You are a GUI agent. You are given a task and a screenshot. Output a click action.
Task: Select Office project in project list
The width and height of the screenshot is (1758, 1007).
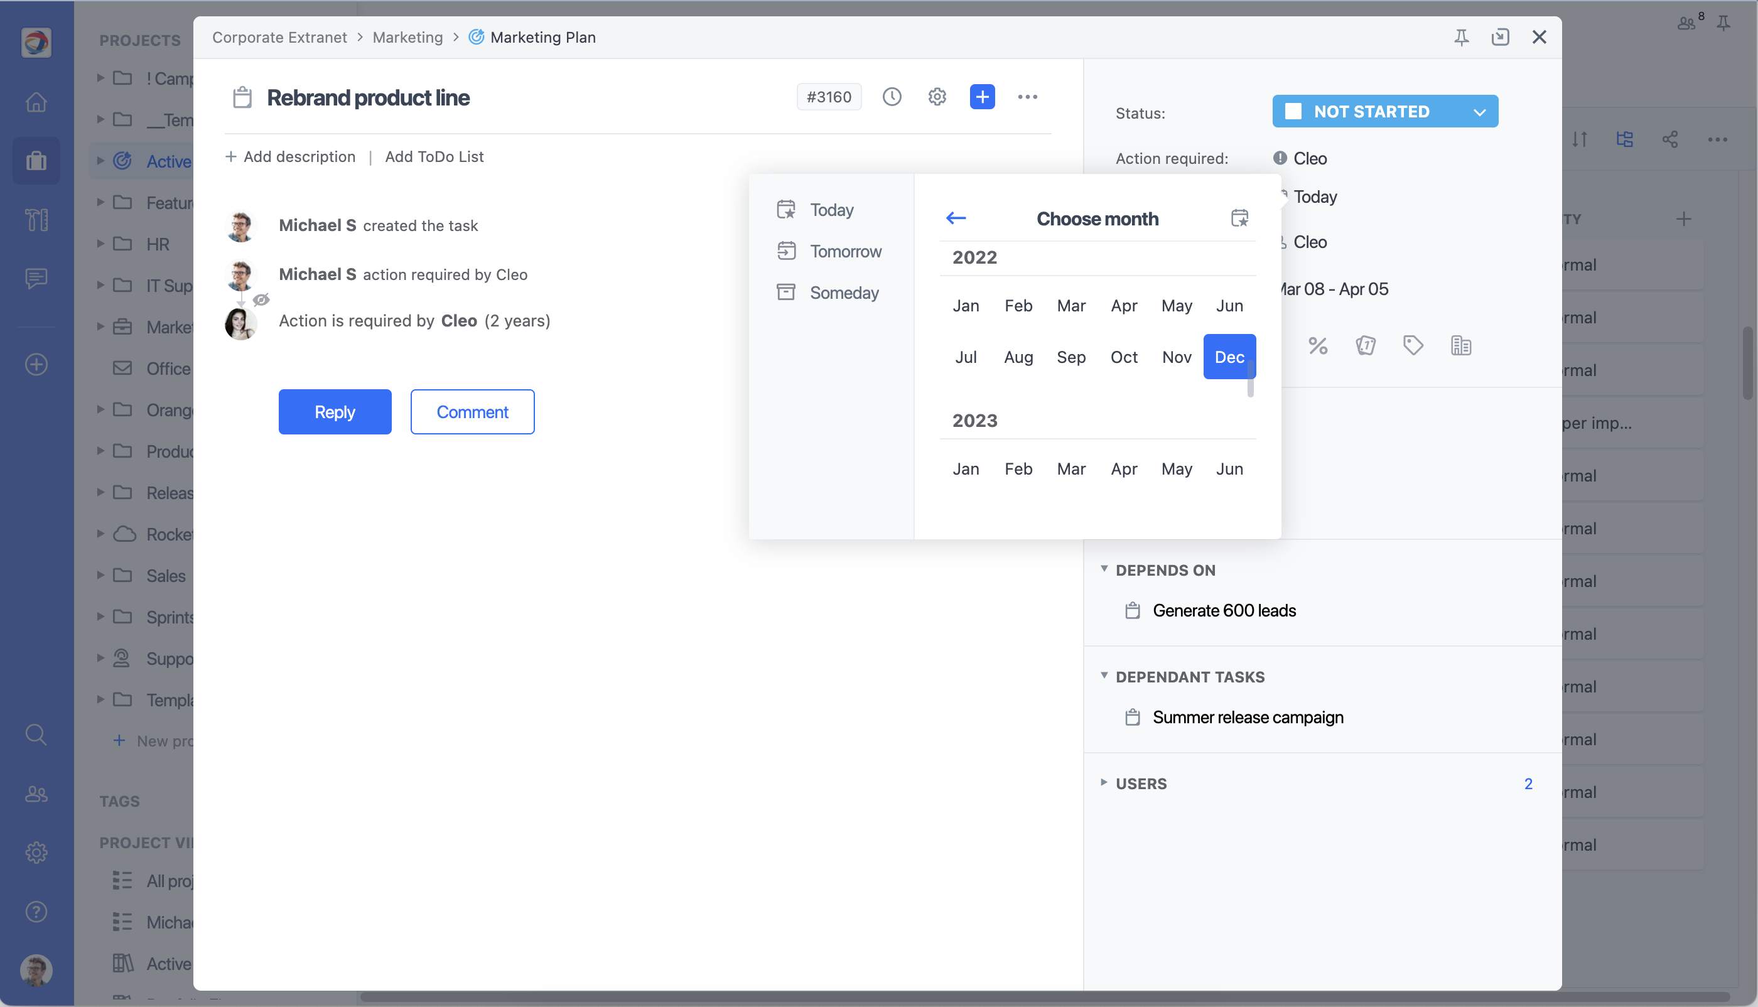(168, 368)
